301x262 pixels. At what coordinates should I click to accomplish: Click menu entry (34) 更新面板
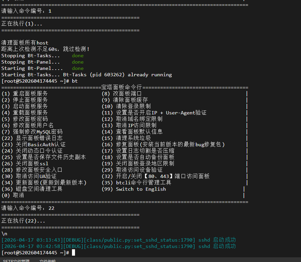point(44,182)
